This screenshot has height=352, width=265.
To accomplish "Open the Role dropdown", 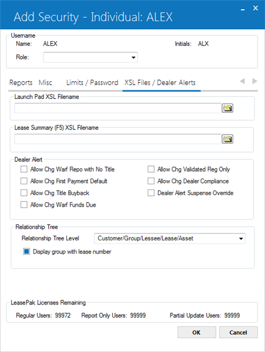I will [x=90, y=57].
